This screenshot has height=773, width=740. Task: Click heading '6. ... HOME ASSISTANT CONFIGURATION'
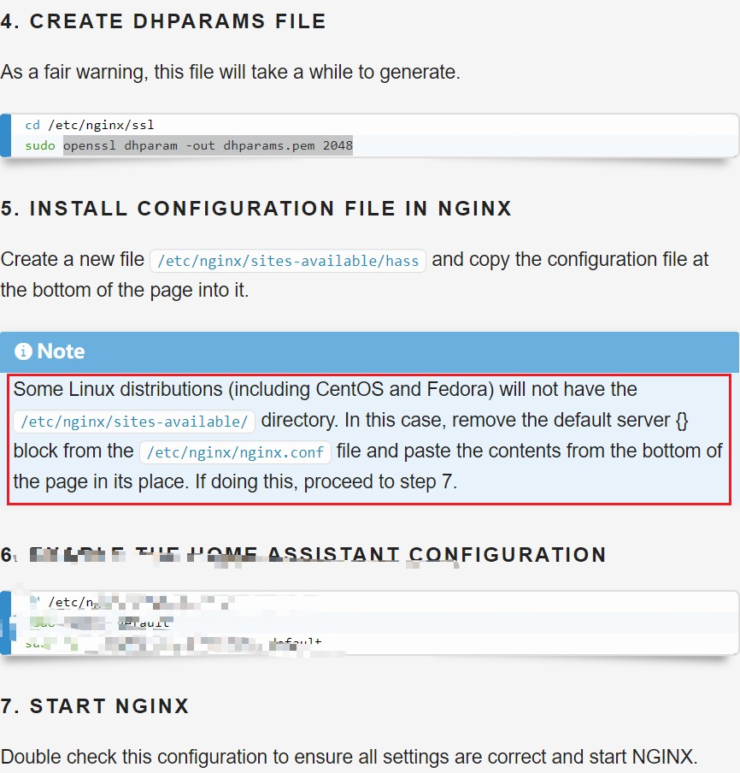coord(303,555)
